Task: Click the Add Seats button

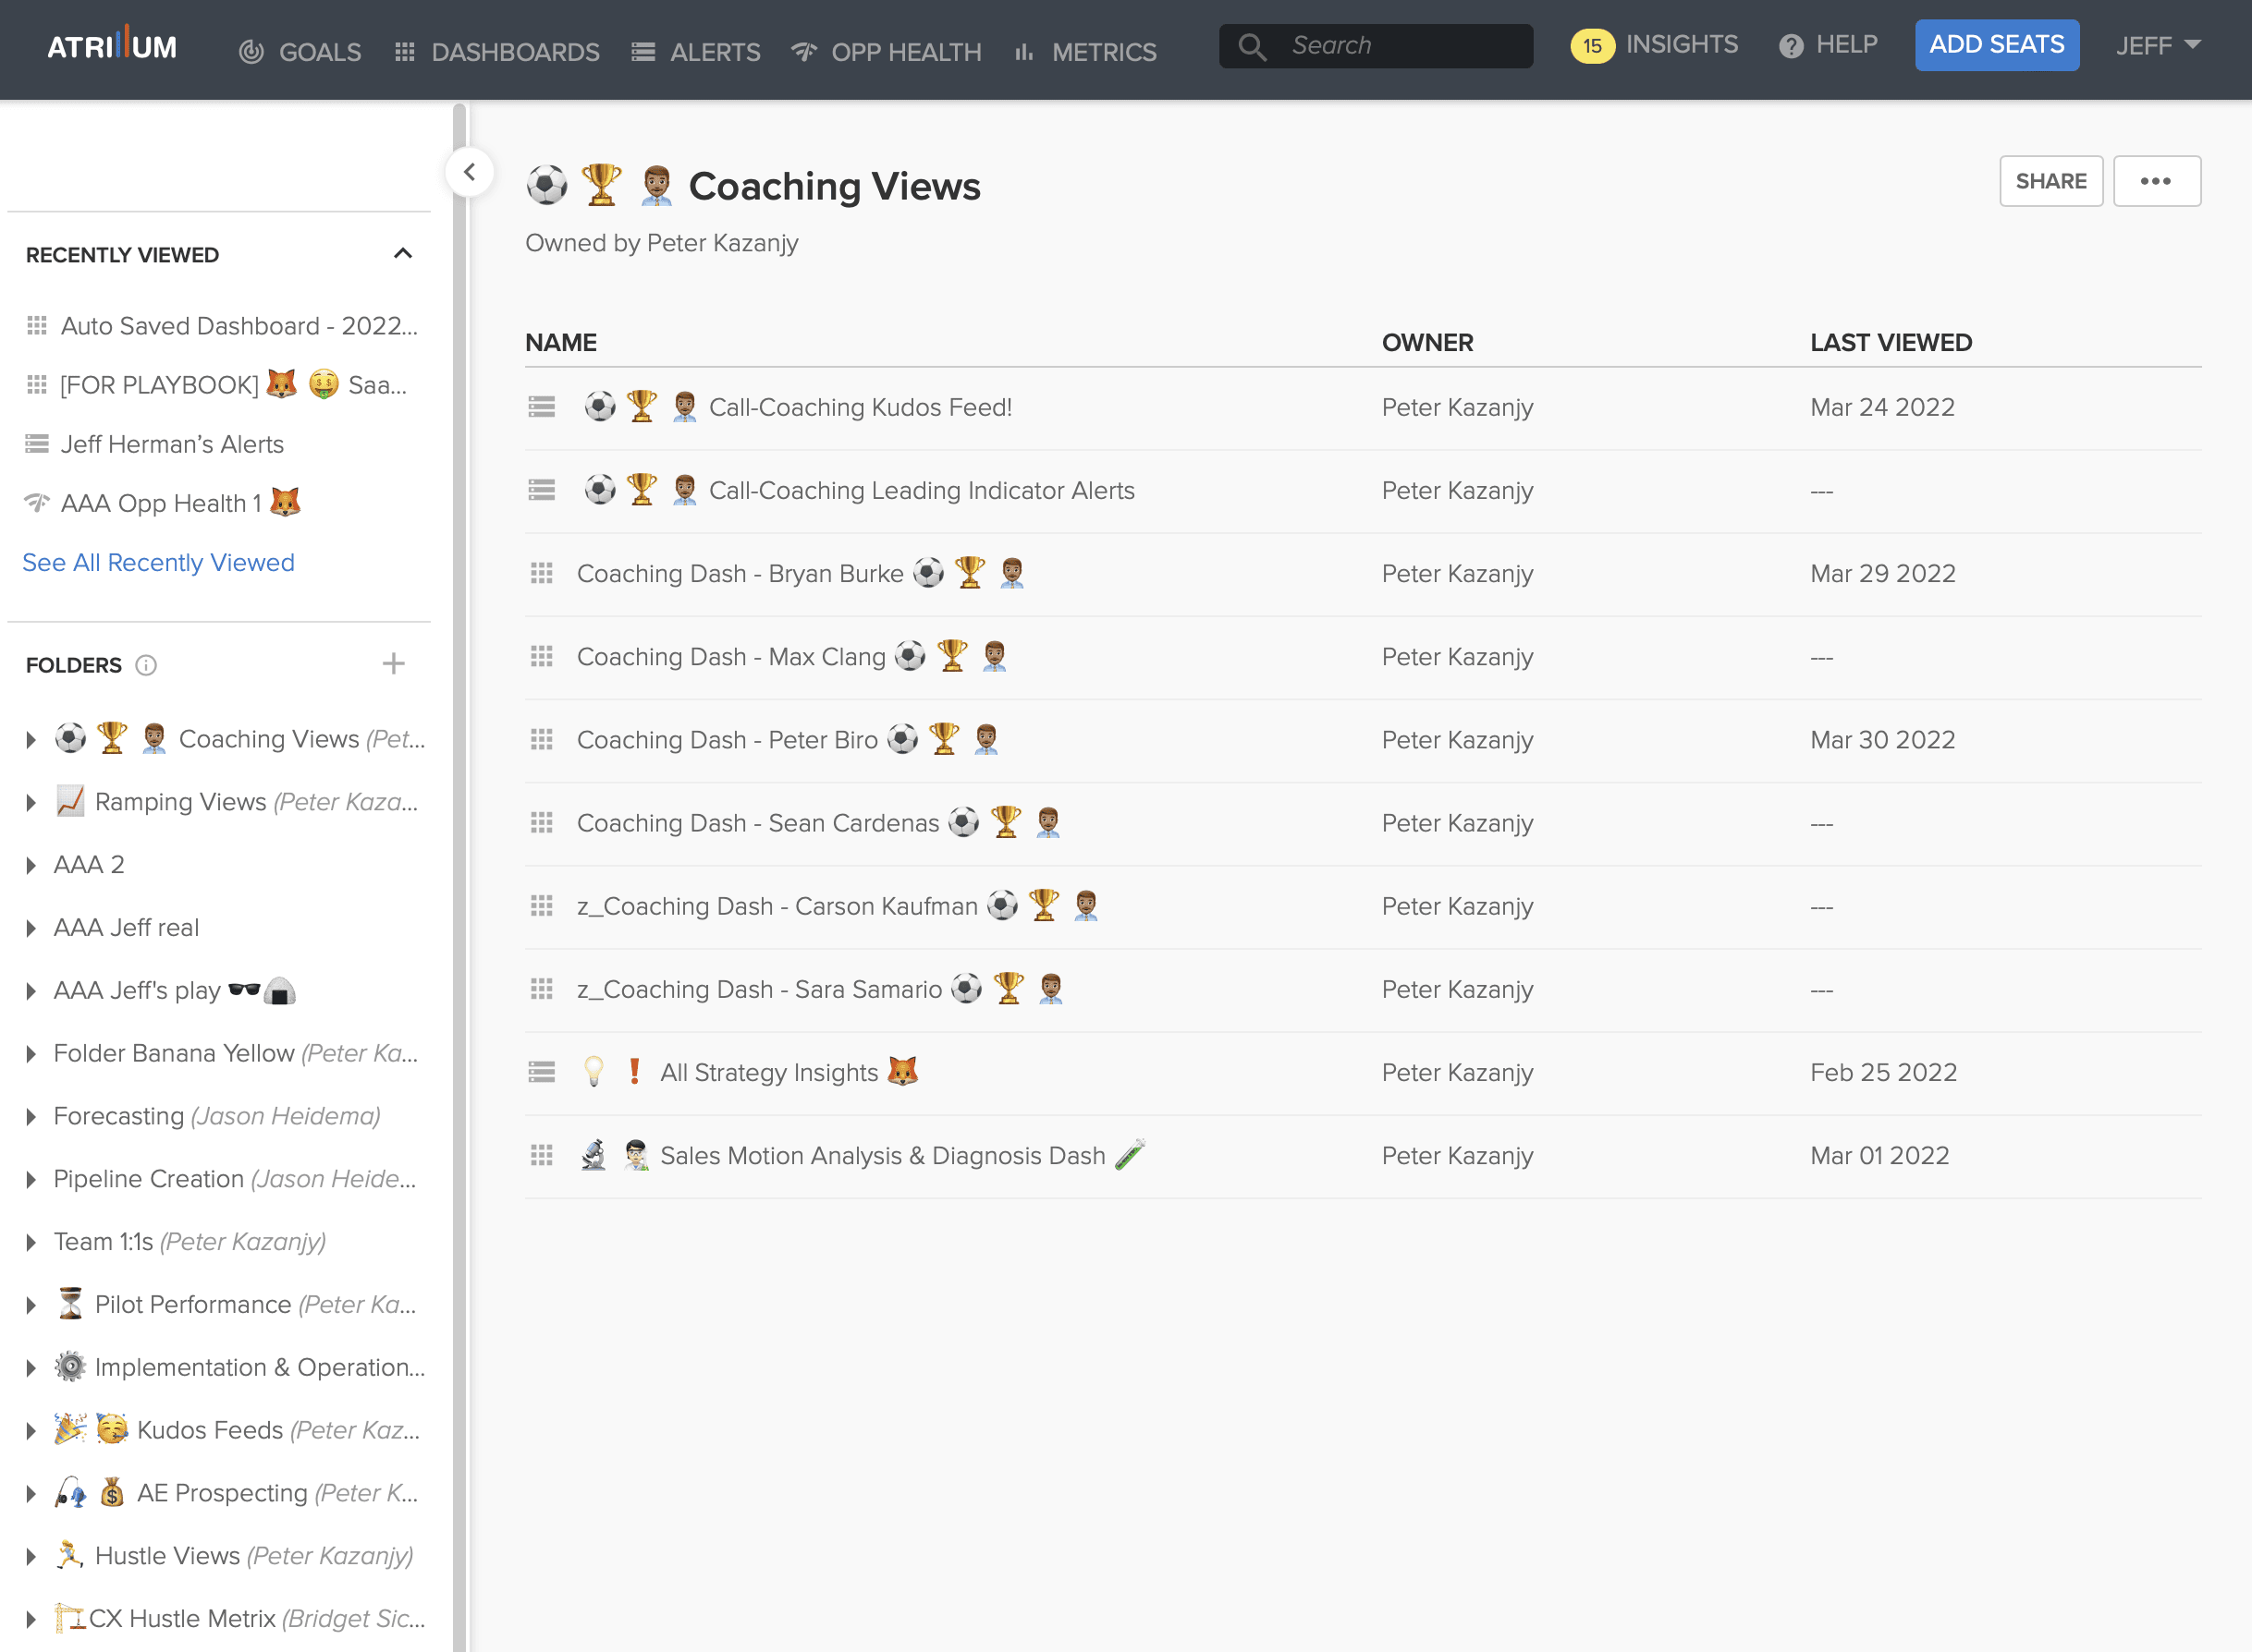Action: click(x=1996, y=45)
